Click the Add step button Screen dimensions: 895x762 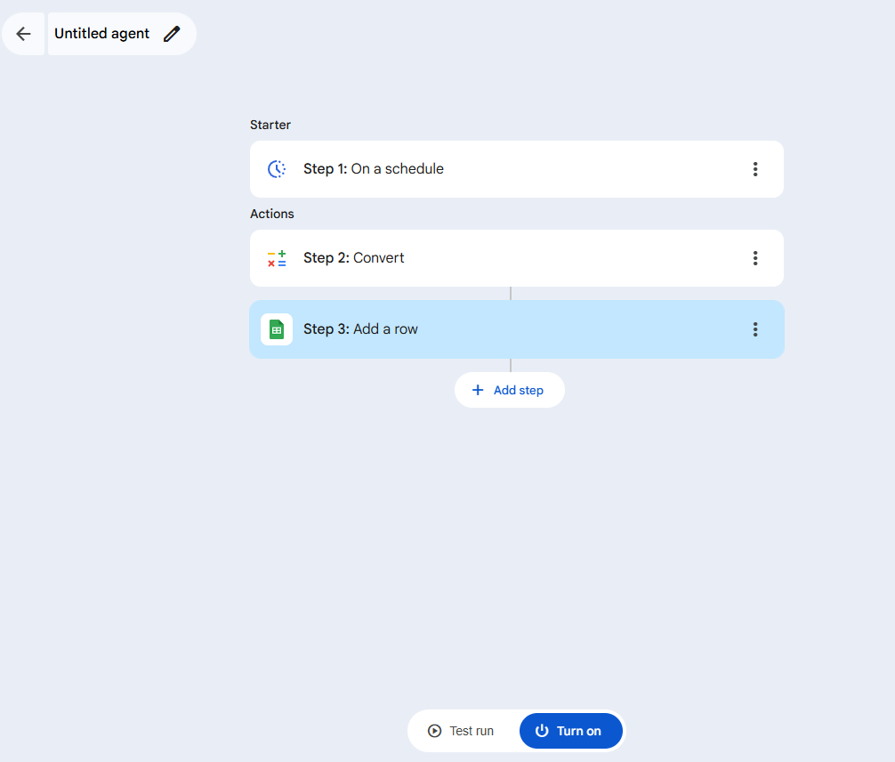coord(510,390)
